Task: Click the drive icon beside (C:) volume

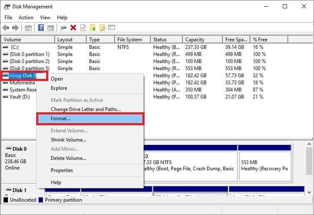Action: tap(5, 47)
